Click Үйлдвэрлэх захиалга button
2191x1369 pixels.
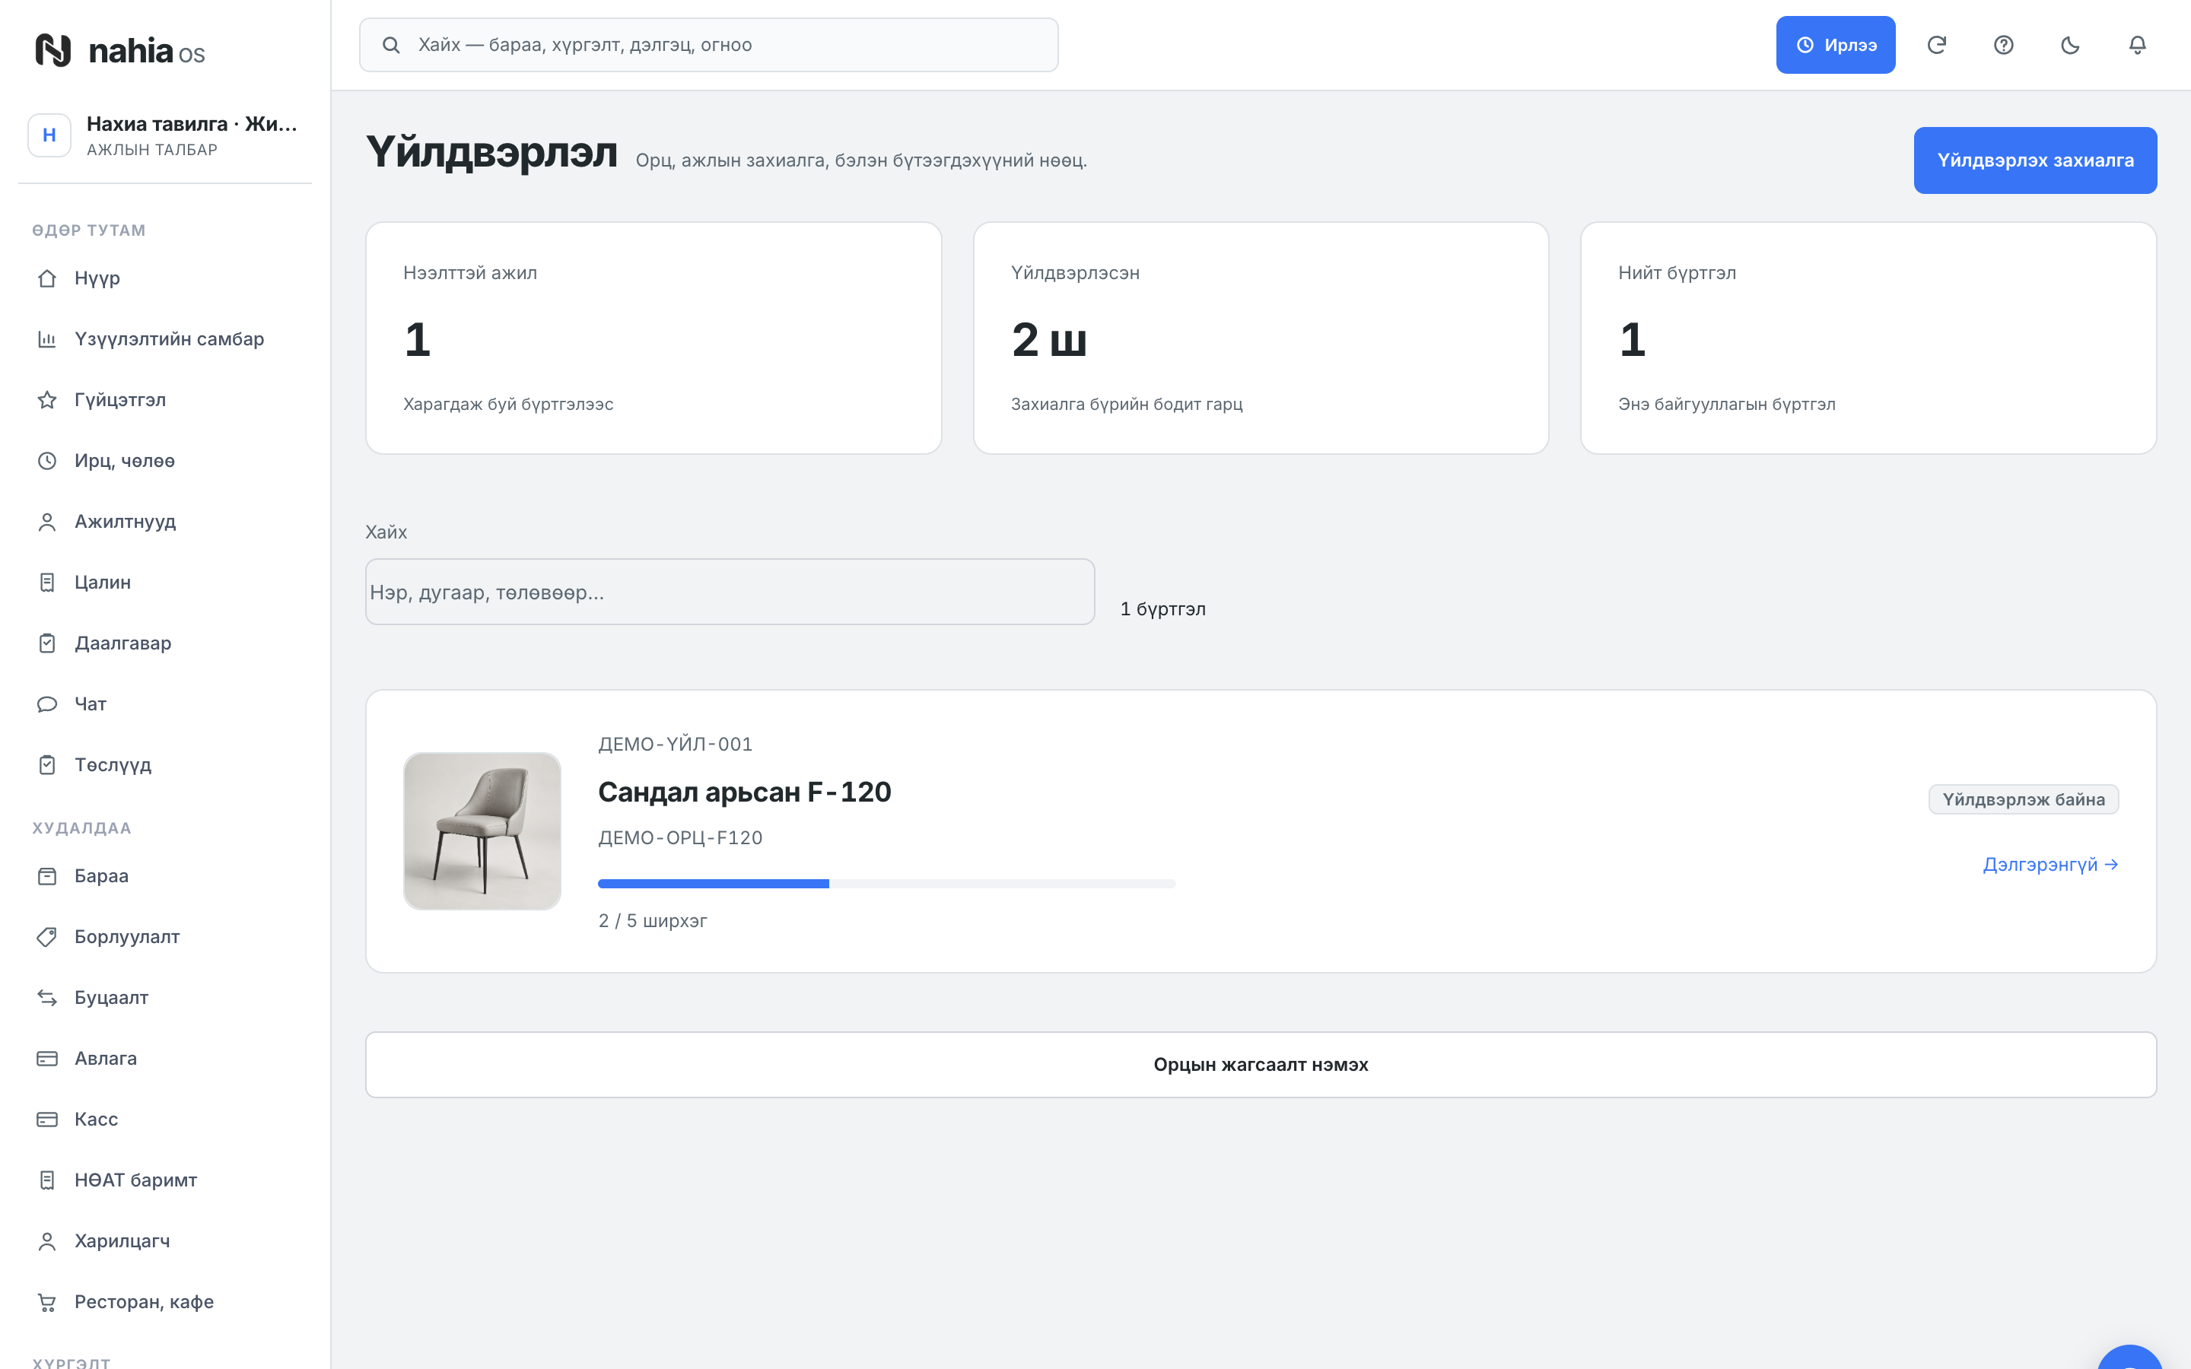pyautogui.click(x=2035, y=160)
